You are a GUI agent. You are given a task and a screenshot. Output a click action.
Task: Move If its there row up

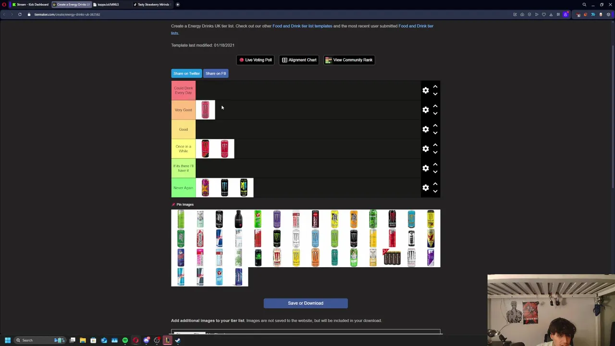click(435, 164)
